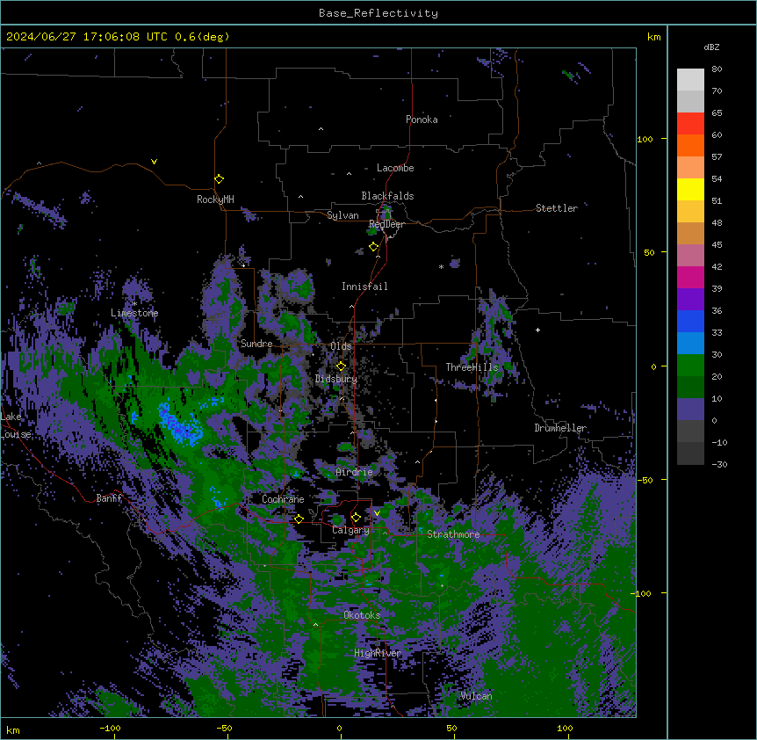757x740 pixels.
Task: Click the Olds label
Action: [341, 346]
